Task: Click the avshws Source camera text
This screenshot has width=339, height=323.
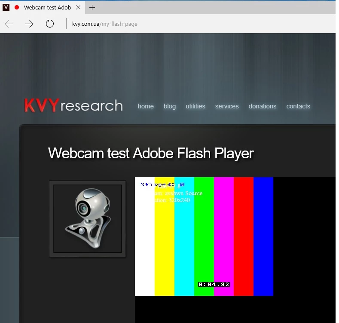Action: [183, 193]
